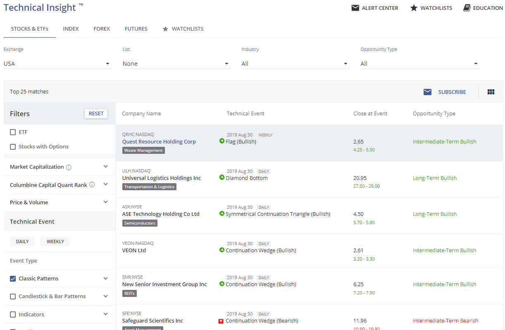Check the Indicators checkbox
The image size is (505, 330).
coord(13,315)
